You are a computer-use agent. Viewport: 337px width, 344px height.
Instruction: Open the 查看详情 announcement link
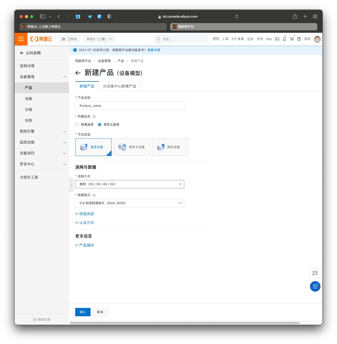pos(154,50)
